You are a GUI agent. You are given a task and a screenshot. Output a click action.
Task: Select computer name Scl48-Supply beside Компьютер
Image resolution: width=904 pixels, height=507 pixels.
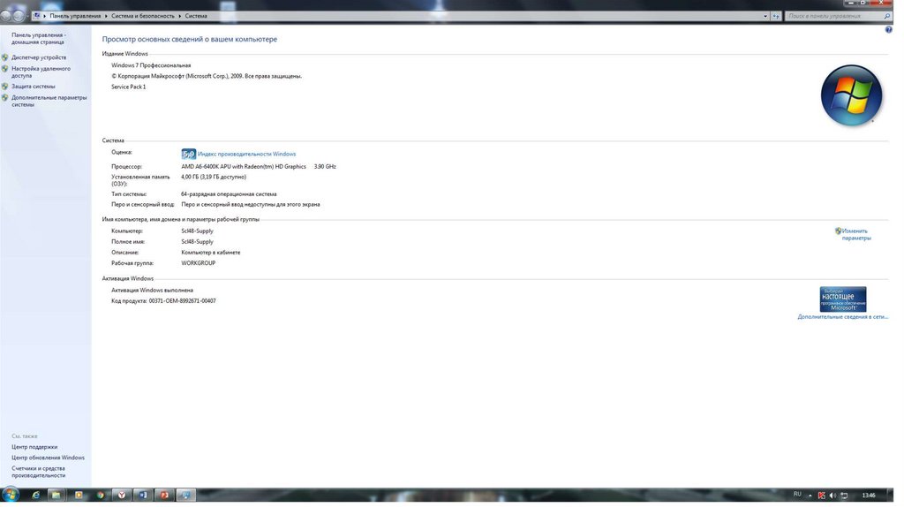click(x=197, y=231)
